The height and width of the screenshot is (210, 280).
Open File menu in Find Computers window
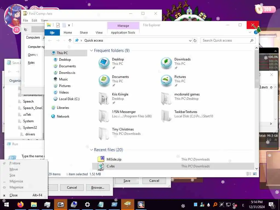click(25, 20)
